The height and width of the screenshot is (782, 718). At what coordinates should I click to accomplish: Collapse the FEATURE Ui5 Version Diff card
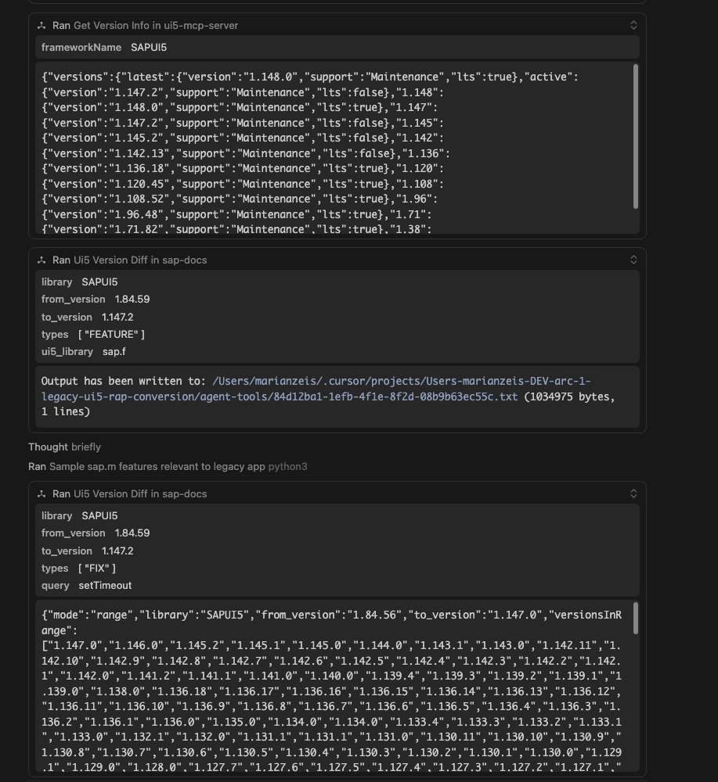point(633,260)
